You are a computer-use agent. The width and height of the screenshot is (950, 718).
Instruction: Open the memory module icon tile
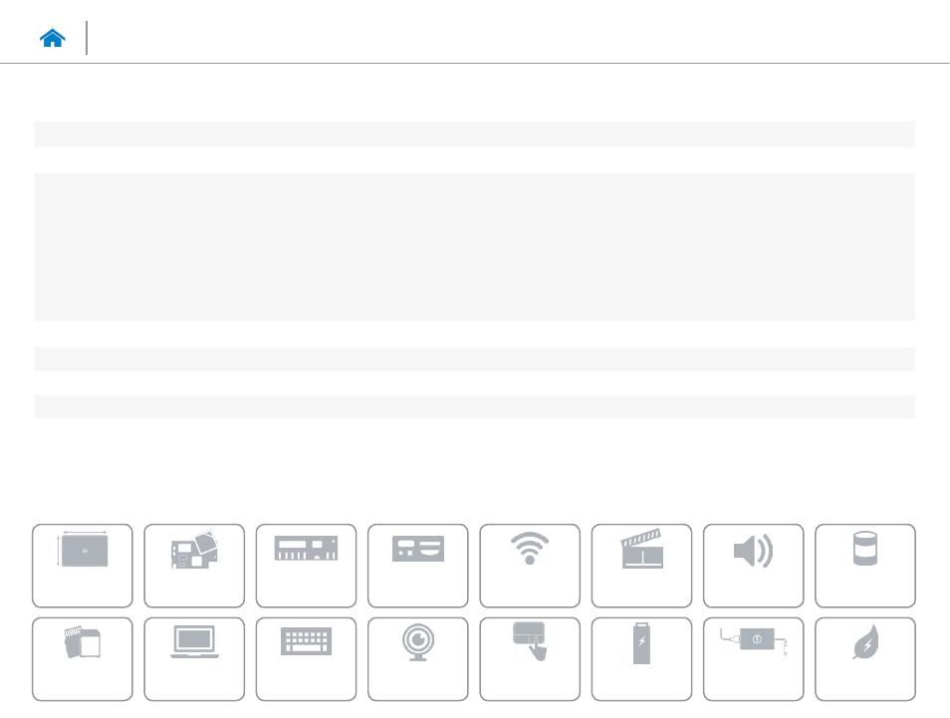point(306,566)
